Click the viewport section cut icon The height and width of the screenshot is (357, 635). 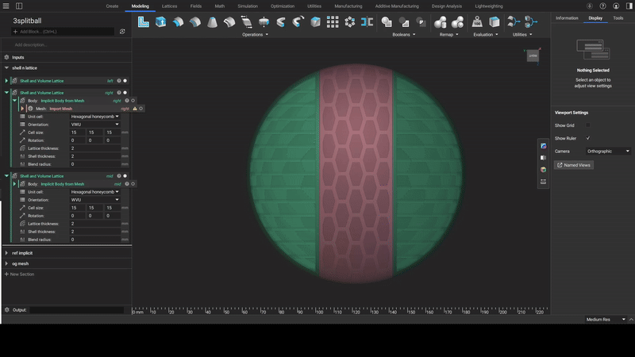pyautogui.click(x=544, y=158)
